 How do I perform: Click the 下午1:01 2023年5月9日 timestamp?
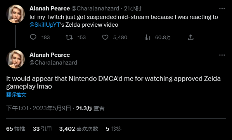tap(39, 108)
